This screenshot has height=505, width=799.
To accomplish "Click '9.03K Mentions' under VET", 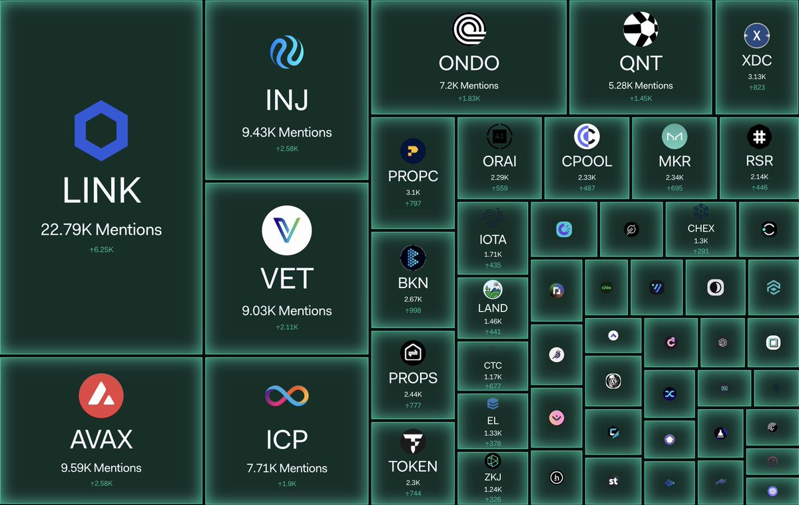I will click(287, 311).
